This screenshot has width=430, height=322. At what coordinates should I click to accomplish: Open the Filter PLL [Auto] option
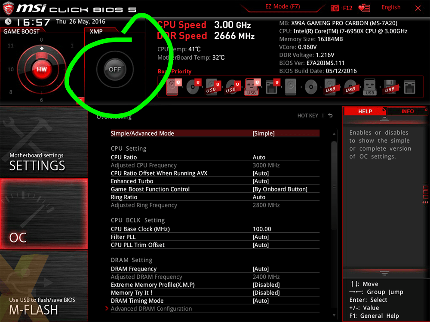click(x=215, y=237)
